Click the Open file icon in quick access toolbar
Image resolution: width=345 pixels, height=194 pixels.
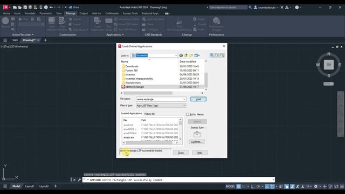pos(20,7)
